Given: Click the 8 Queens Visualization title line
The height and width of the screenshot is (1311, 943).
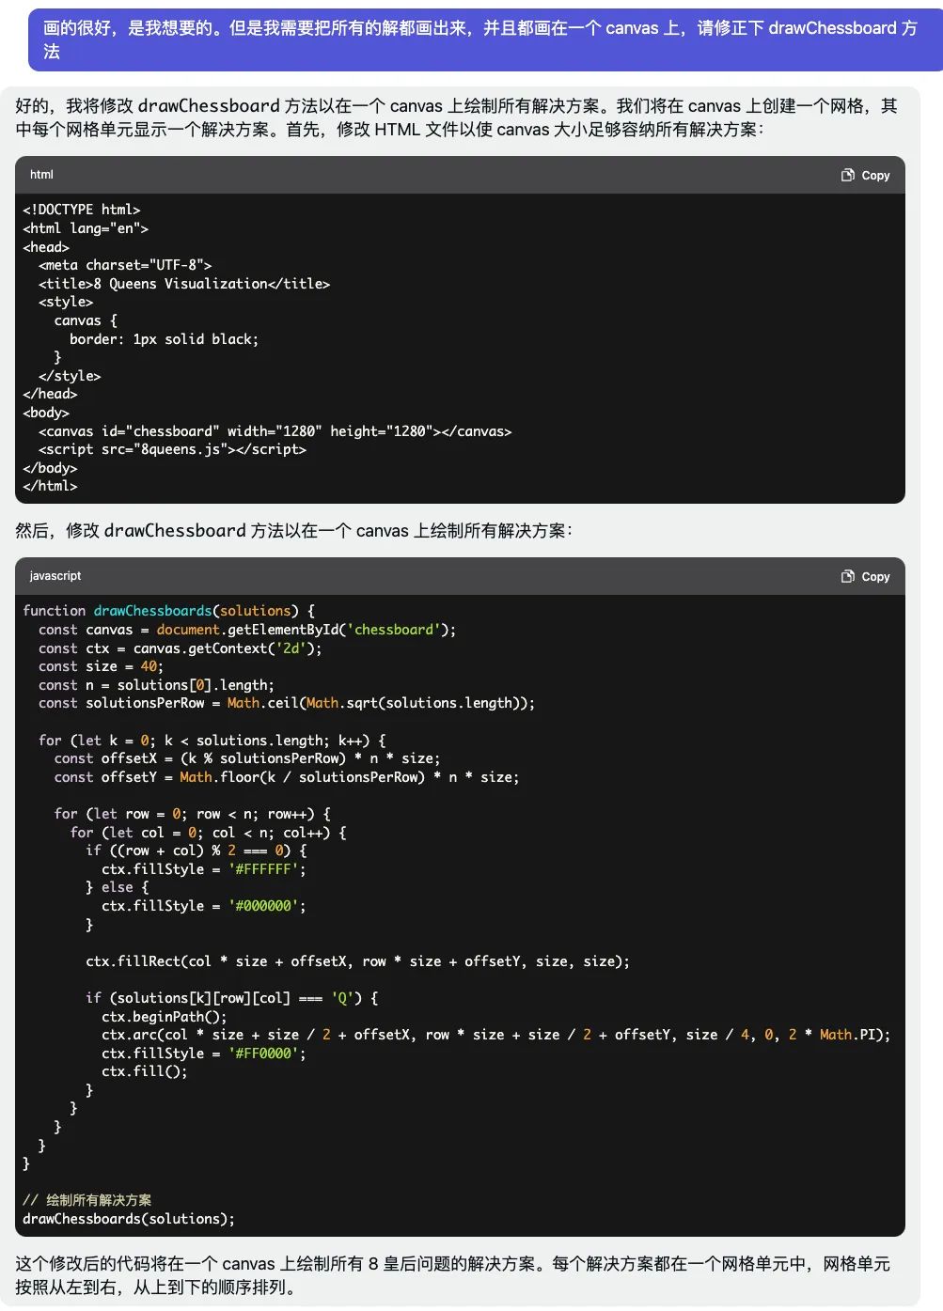Looking at the screenshot, I should (184, 284).
